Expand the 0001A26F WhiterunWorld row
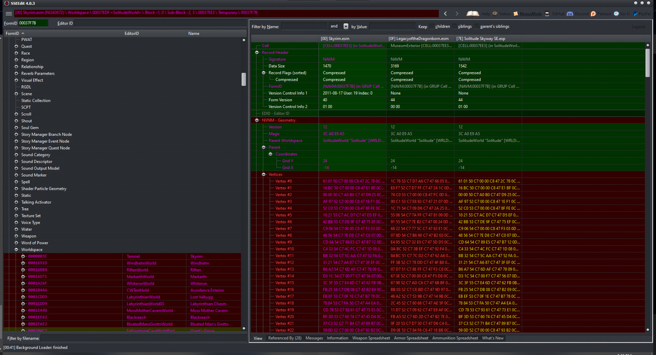The image size is (656, 355). pos(23,283)
